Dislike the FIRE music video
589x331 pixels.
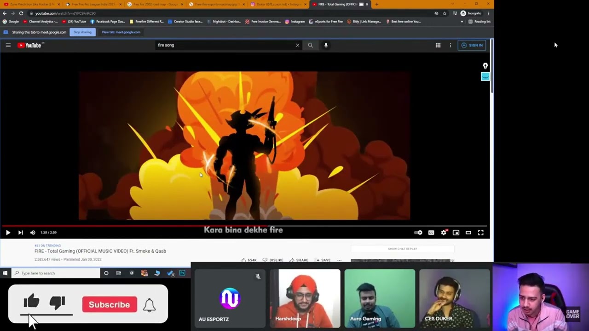tap(273, 260)
